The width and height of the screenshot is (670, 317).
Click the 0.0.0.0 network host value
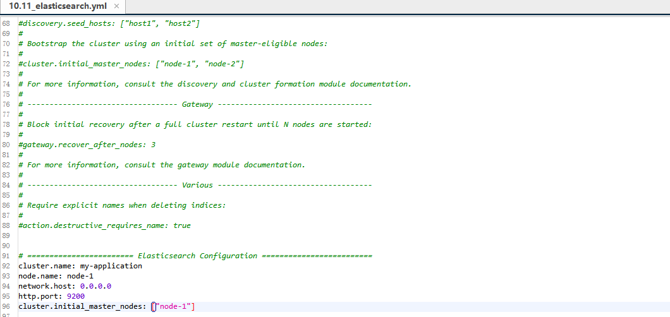tap(95, 286)
